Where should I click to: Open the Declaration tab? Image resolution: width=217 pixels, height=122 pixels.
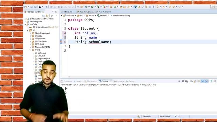tap(91, 81)
